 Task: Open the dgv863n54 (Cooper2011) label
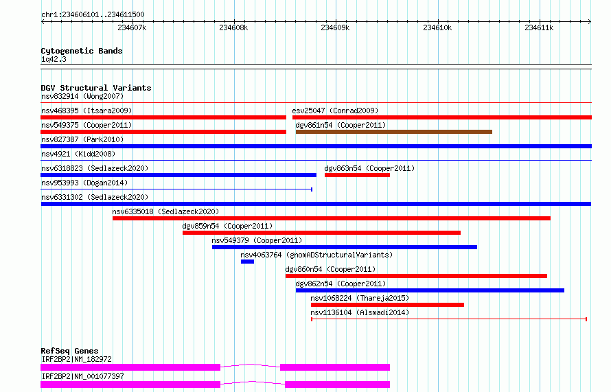pyautogui.click(x=369, y=168)
